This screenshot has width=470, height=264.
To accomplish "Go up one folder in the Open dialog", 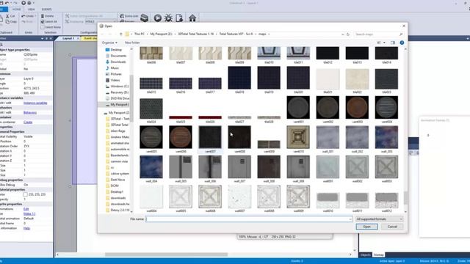I will (x=120, y=34).
